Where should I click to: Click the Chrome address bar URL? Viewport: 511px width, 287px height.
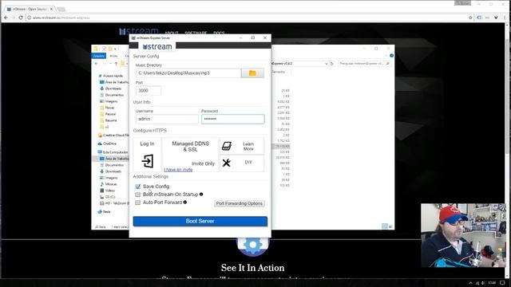[x=61, y=18]
